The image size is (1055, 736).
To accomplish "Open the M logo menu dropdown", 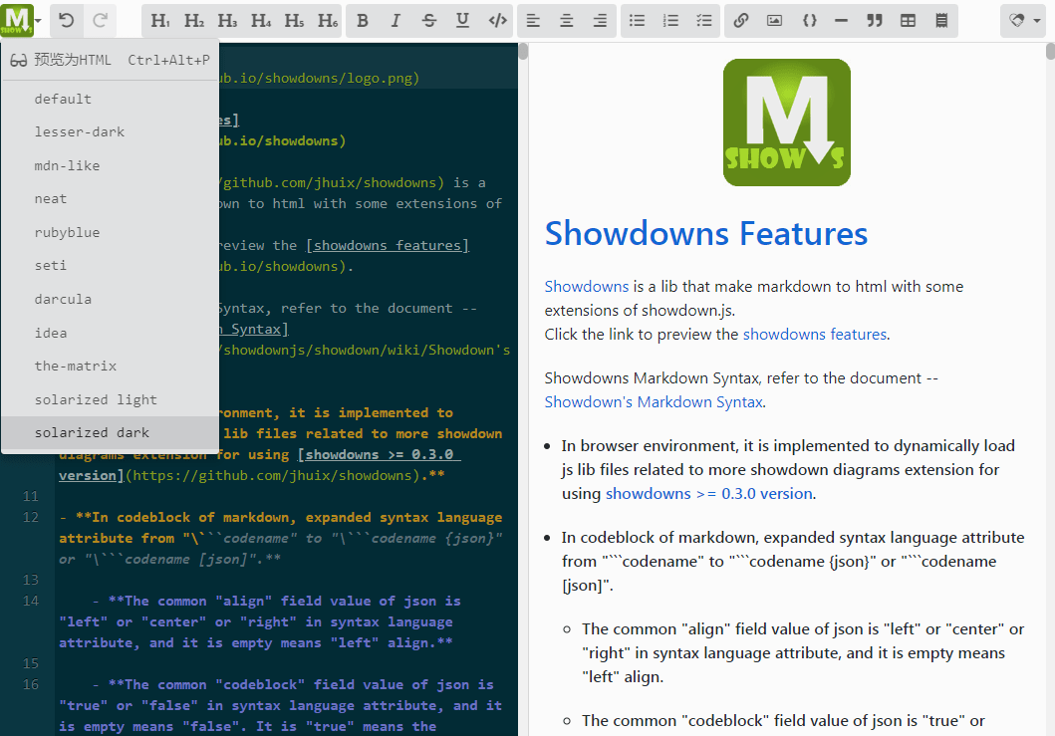I will 22,20.
